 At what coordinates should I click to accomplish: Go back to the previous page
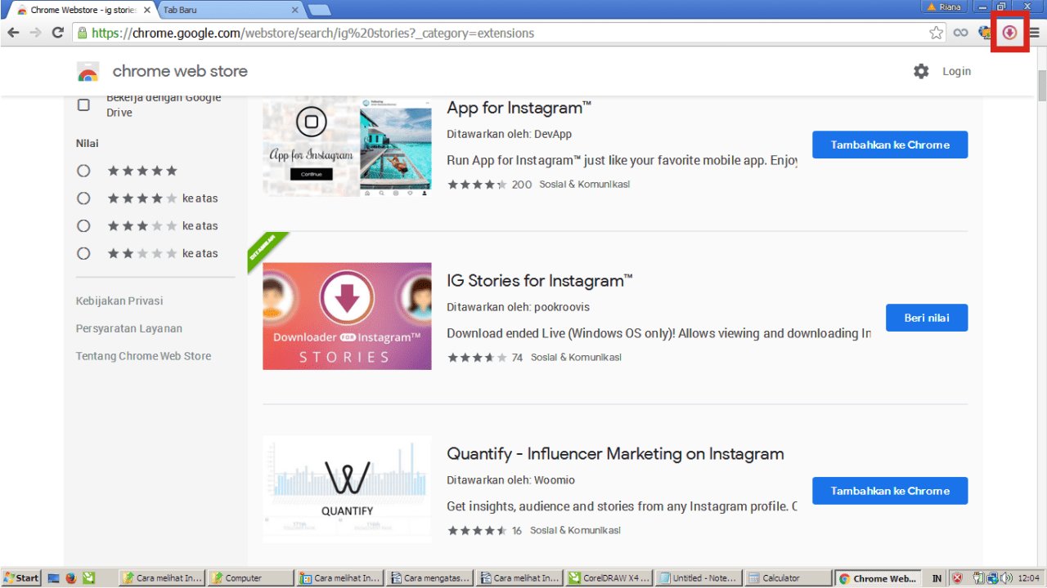[13, 33]
